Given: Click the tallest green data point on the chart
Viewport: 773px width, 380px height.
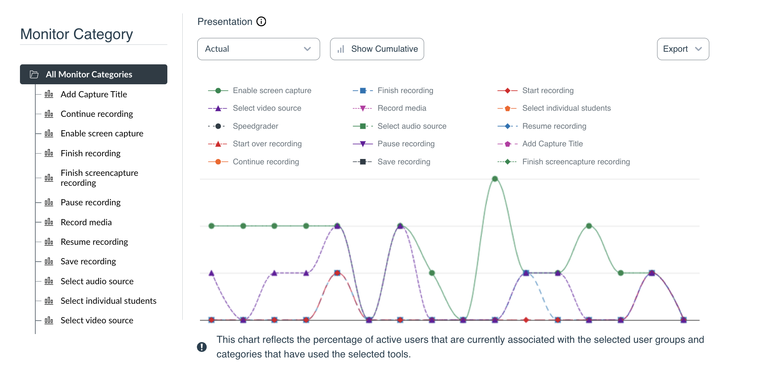Looking at the screenshot, I should coord(495,178).
